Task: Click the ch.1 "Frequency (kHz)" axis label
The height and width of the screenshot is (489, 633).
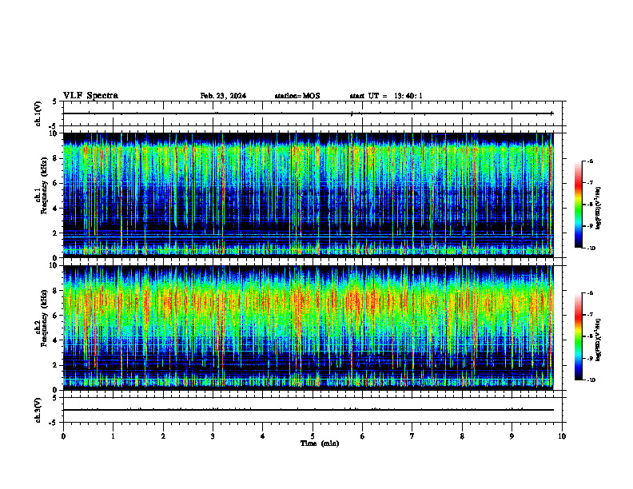Action: click(43, 186)
